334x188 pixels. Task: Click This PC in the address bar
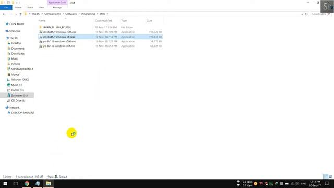[35, 14]
